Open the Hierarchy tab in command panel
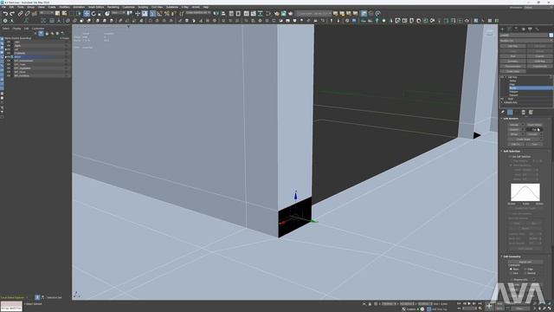This screenshot has height=312, width=554. pyautogui.click(x=516, y=29)
